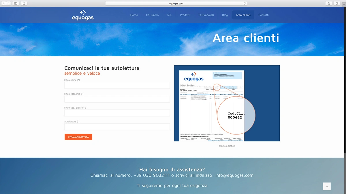Screen dimensions: 346x194
Task: Navigate to the Blog
Action: click(225, 15)
